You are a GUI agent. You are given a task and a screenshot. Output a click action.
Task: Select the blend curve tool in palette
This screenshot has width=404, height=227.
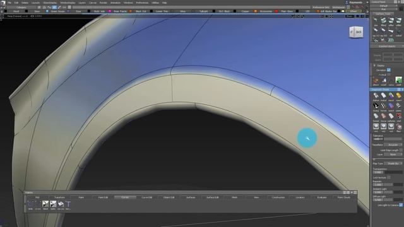click(45, 205)
